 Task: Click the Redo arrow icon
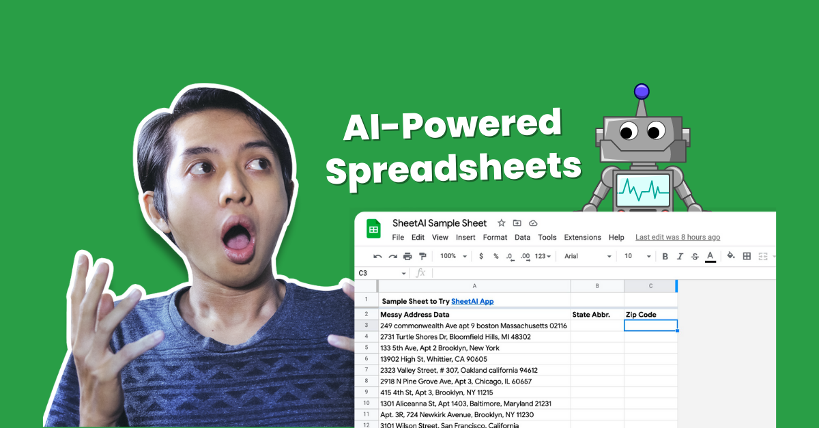tap(392, 257)
